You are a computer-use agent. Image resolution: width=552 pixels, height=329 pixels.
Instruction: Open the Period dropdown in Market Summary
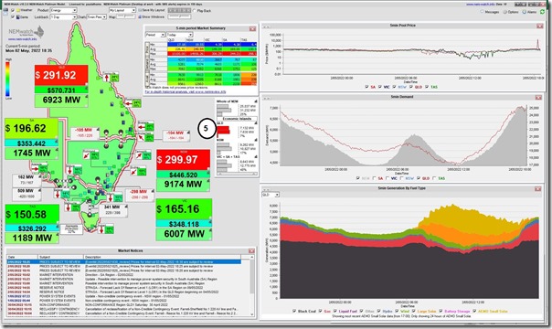[155, 35]
